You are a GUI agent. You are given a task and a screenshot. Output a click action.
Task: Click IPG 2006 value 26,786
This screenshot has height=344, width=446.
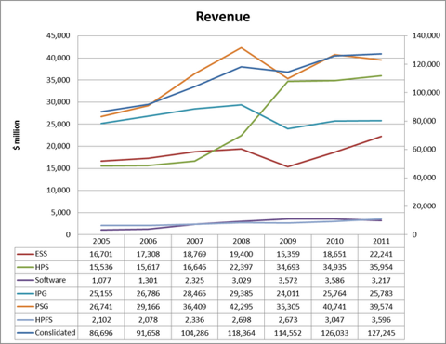tap(148, 293)
